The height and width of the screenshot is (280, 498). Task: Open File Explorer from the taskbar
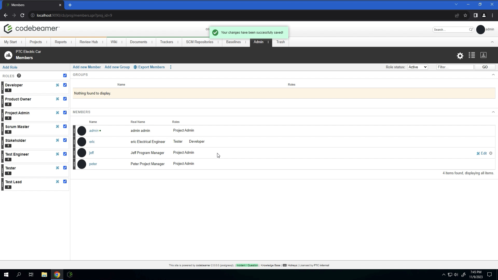(44, 275)
